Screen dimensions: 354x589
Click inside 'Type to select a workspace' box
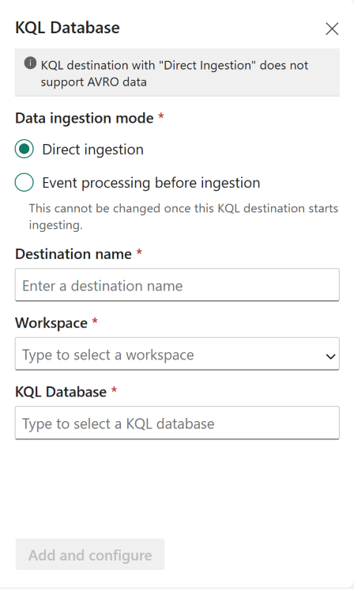[x=177, y=354]
